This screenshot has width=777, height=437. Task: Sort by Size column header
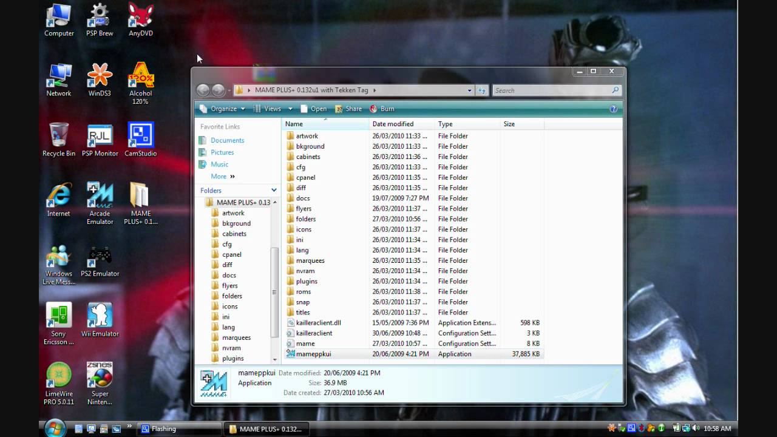click(523, 124)
